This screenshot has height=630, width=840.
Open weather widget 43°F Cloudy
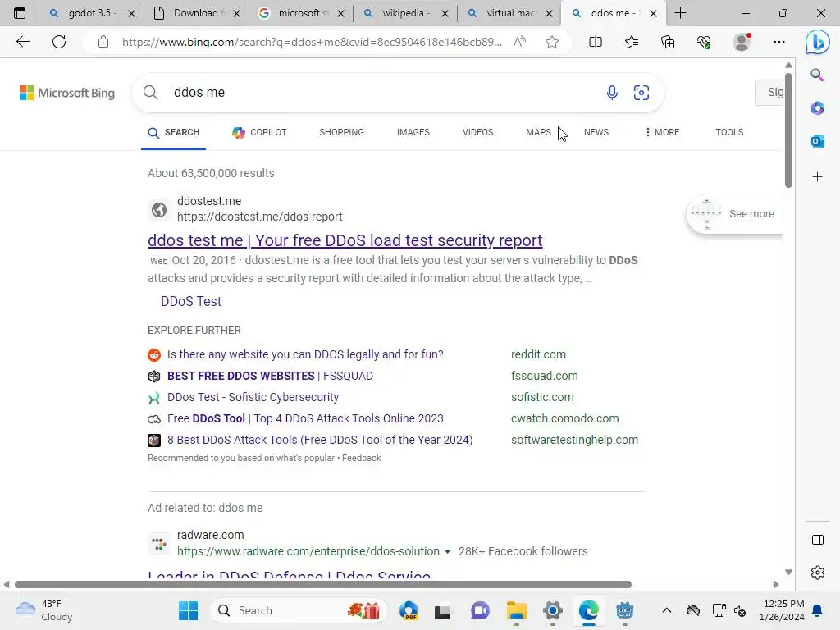click(x=44, y=610)
